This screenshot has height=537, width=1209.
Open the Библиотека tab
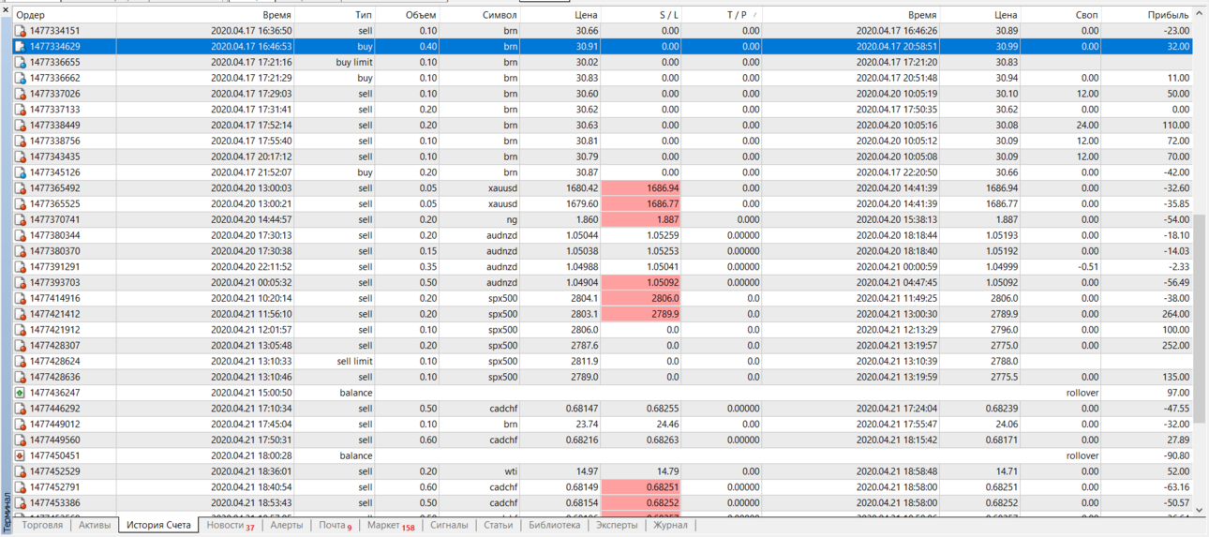tap(554, 526)
